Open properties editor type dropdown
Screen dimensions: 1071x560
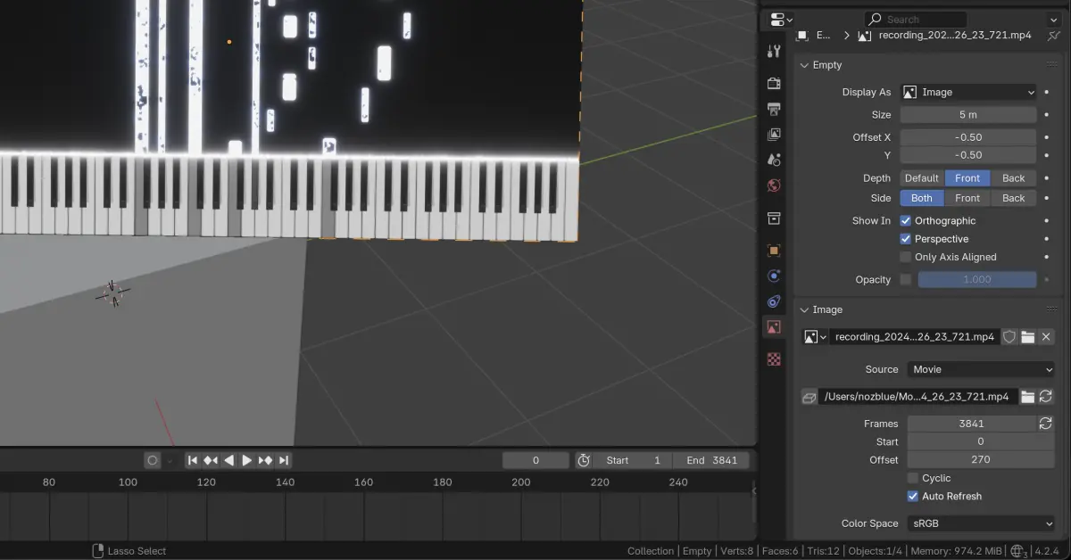[781, 19]
